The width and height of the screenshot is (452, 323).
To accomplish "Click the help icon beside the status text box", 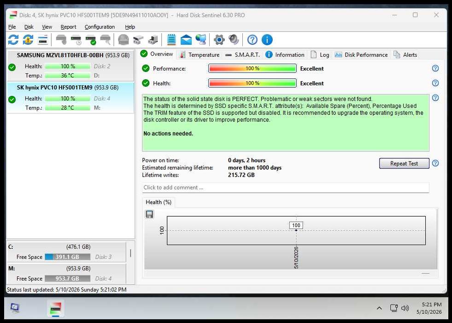I will [435, 98].
